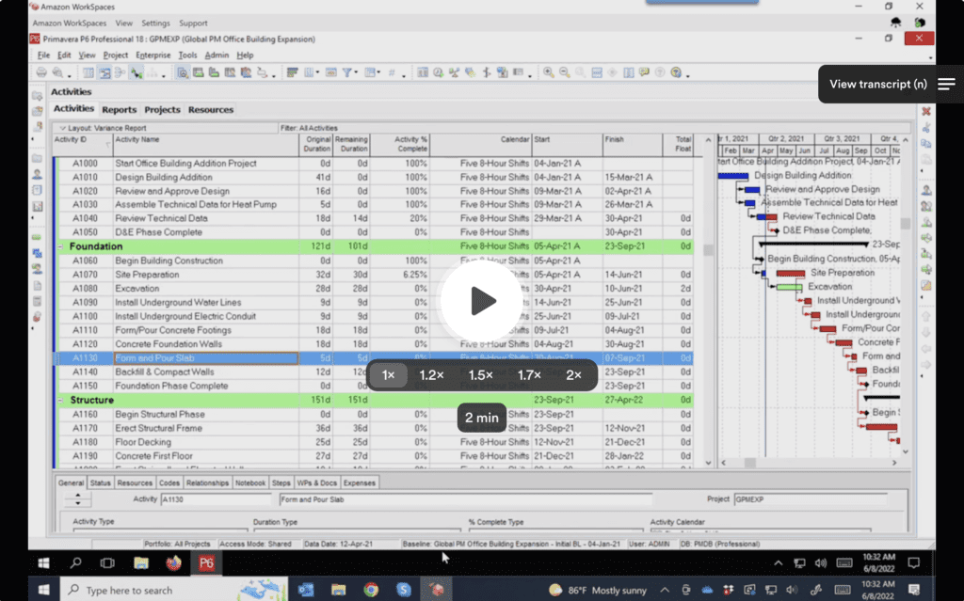Set playback speed to 2×

[x=573, y=375]
